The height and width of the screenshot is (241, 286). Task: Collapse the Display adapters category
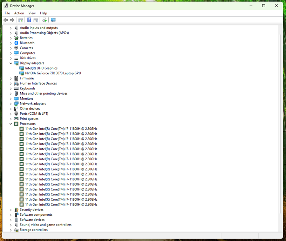11,63
